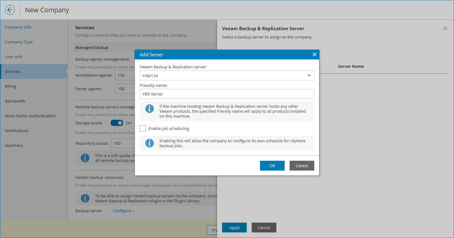
Task: Click info icon beside job scheduling note
Action: pos(150,143)
